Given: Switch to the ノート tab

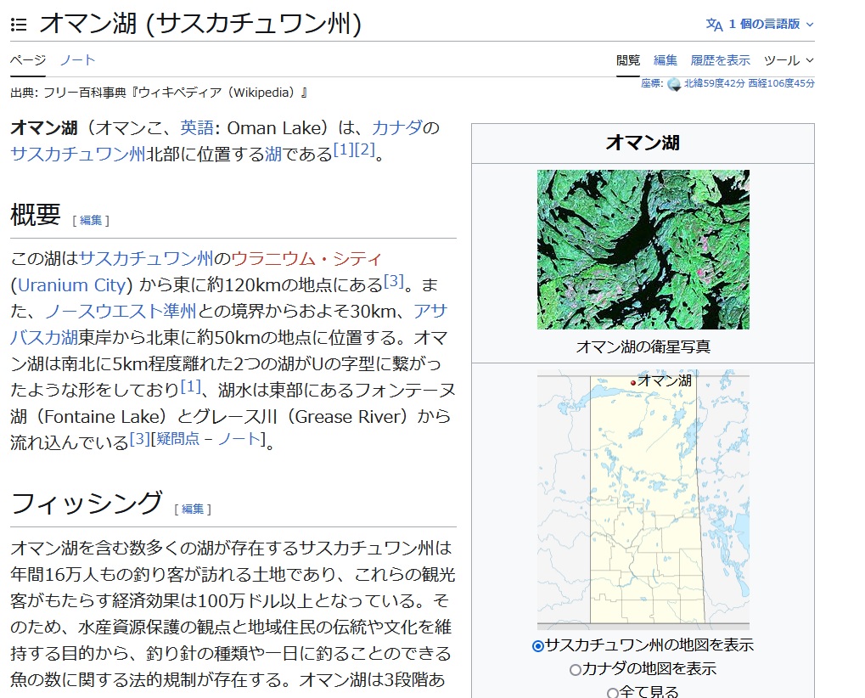Looking at the screenshot, I should (x=77, y=60).
